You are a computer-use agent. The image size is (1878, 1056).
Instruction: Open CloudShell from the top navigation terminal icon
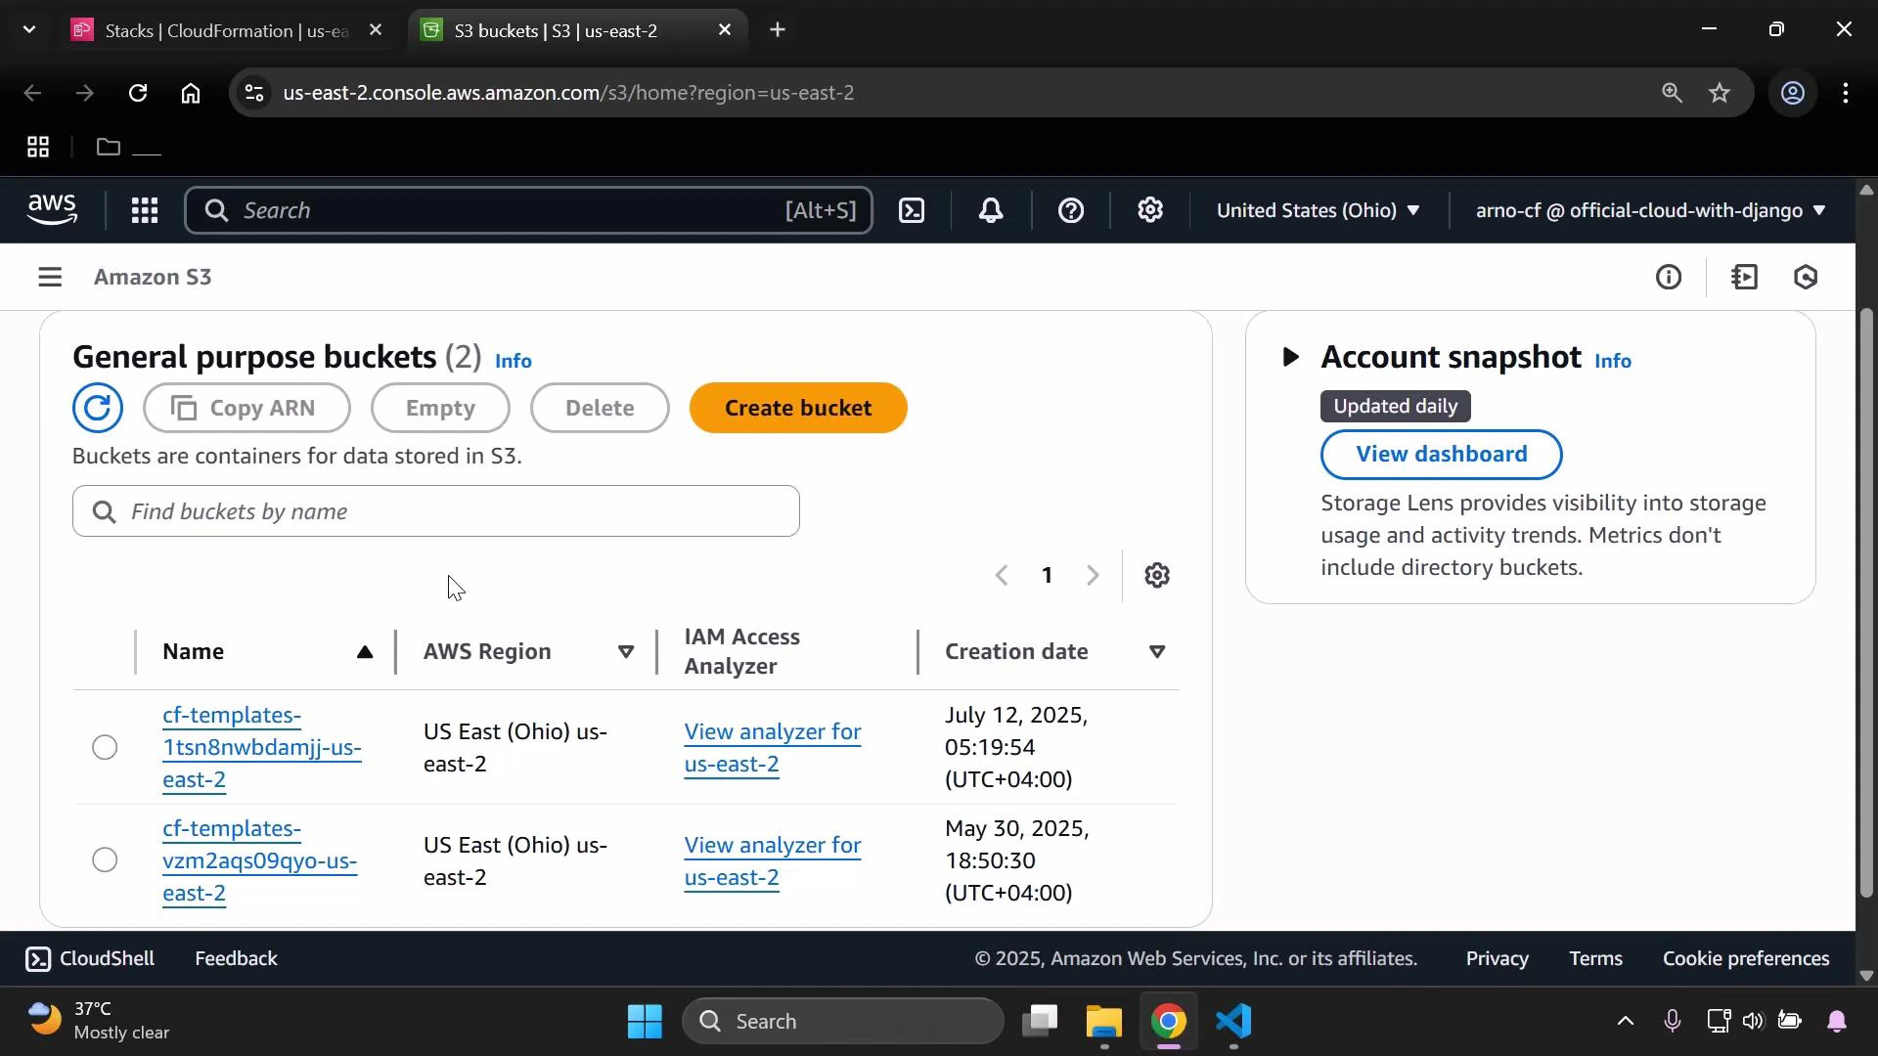point(912,210)
